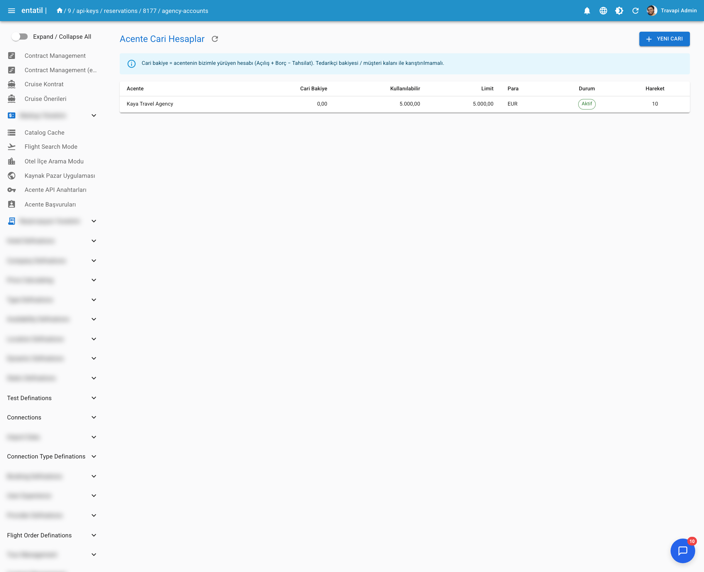Select the Kaya Travel Agency row

405,104
